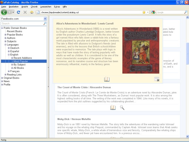This screenshot has height=142, width=189.
Task: Open the Ansicht menu
Action: [x=25, y=7]
